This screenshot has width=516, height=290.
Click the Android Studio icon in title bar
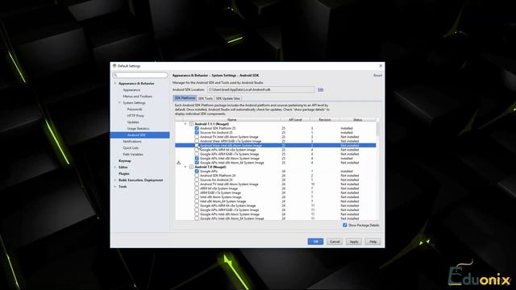point(114,66)
